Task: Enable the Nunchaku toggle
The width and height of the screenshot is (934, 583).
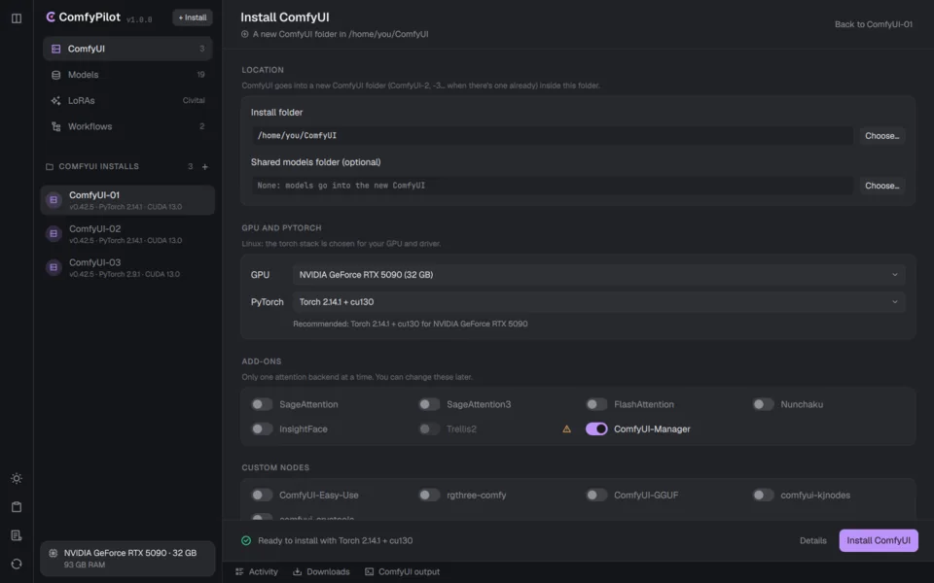Action: (x=763, y=404)
